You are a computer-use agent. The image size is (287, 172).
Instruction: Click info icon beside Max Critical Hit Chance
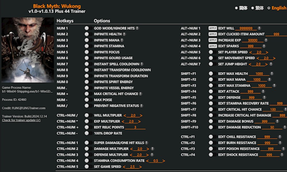pyautogui.click(x=141, y=94)
